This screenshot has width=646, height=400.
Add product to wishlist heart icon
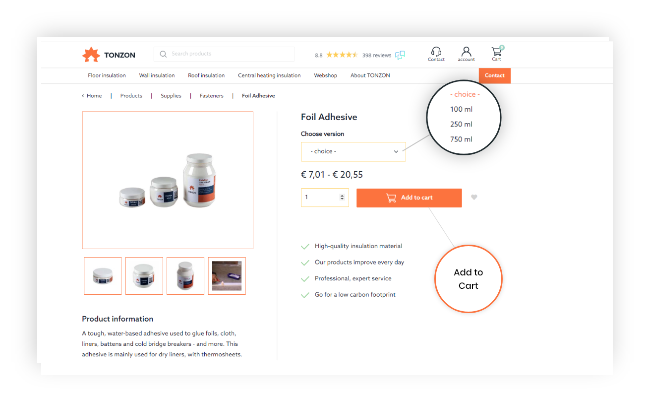click(474, 197)
